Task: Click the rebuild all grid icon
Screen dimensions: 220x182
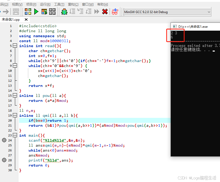Action: (x=52, y=12)
